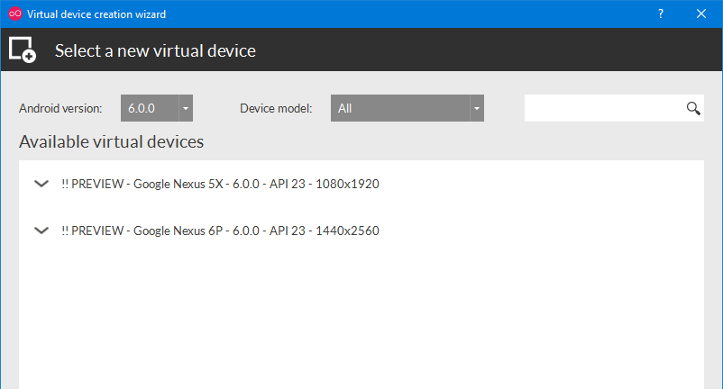723x389 pixels.
Task: Click Select a new virtual device title
Action: (155, 50)
